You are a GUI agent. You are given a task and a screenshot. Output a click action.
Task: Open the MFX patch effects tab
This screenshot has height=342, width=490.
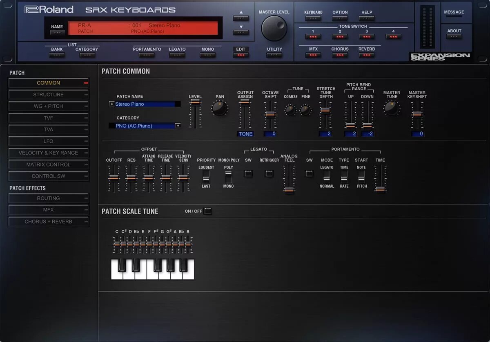[x=49, y=210]
